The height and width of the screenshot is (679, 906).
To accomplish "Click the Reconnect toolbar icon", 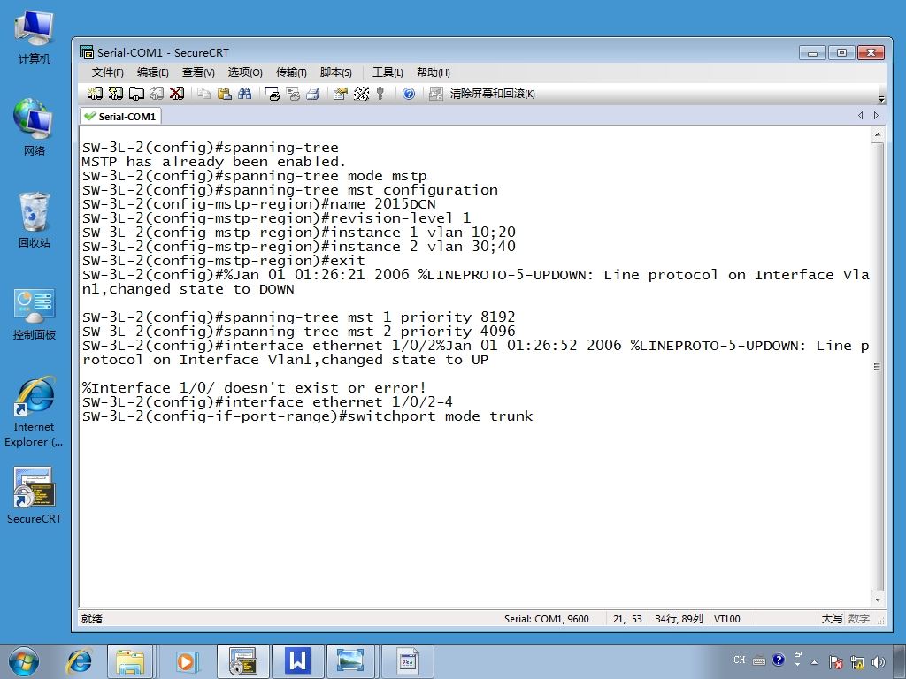I will pos(157,94).
